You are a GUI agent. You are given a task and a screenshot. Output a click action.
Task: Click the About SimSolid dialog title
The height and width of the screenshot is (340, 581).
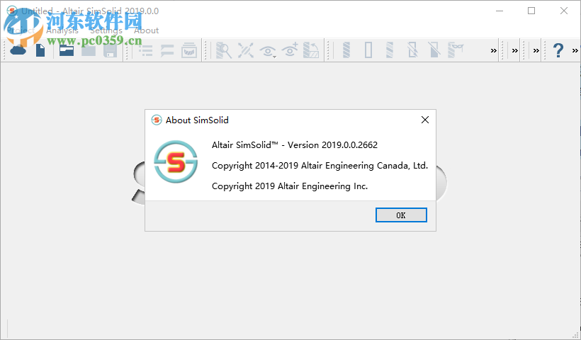(197, 120)
